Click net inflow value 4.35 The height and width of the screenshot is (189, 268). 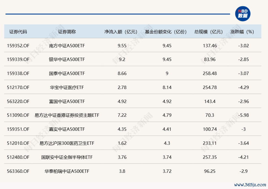coord(122,129)
